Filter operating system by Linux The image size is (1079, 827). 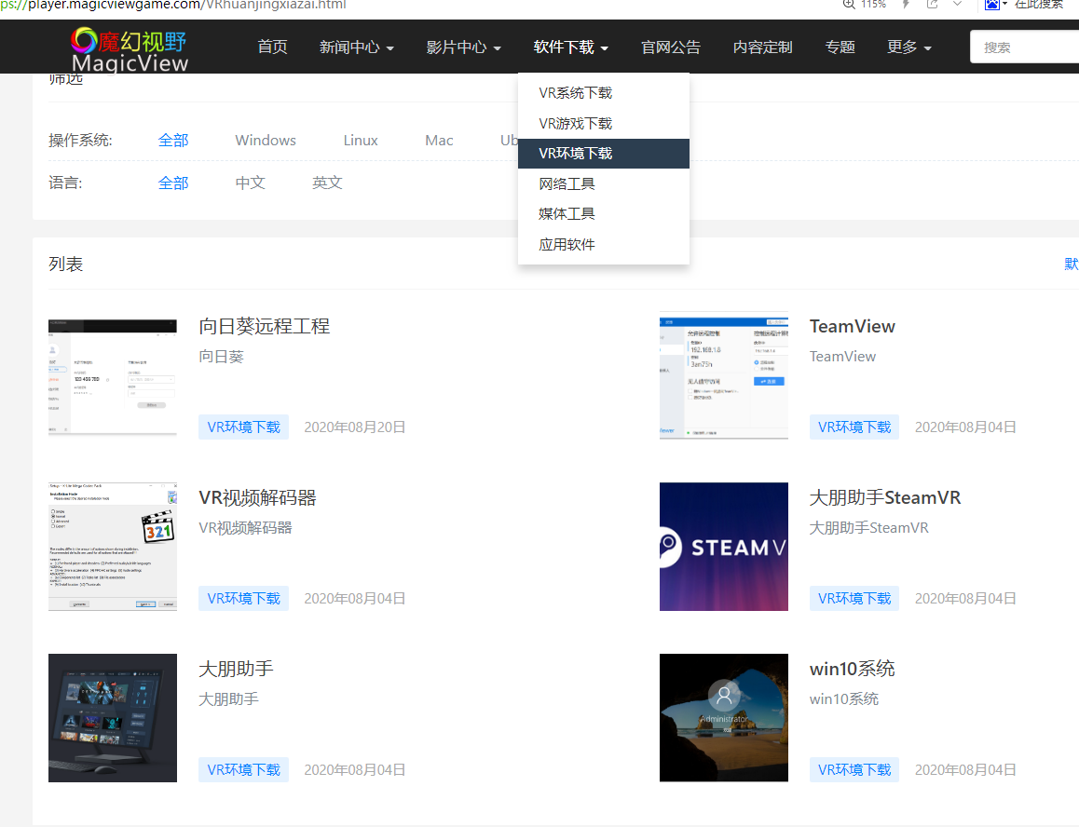coord(361,141)
